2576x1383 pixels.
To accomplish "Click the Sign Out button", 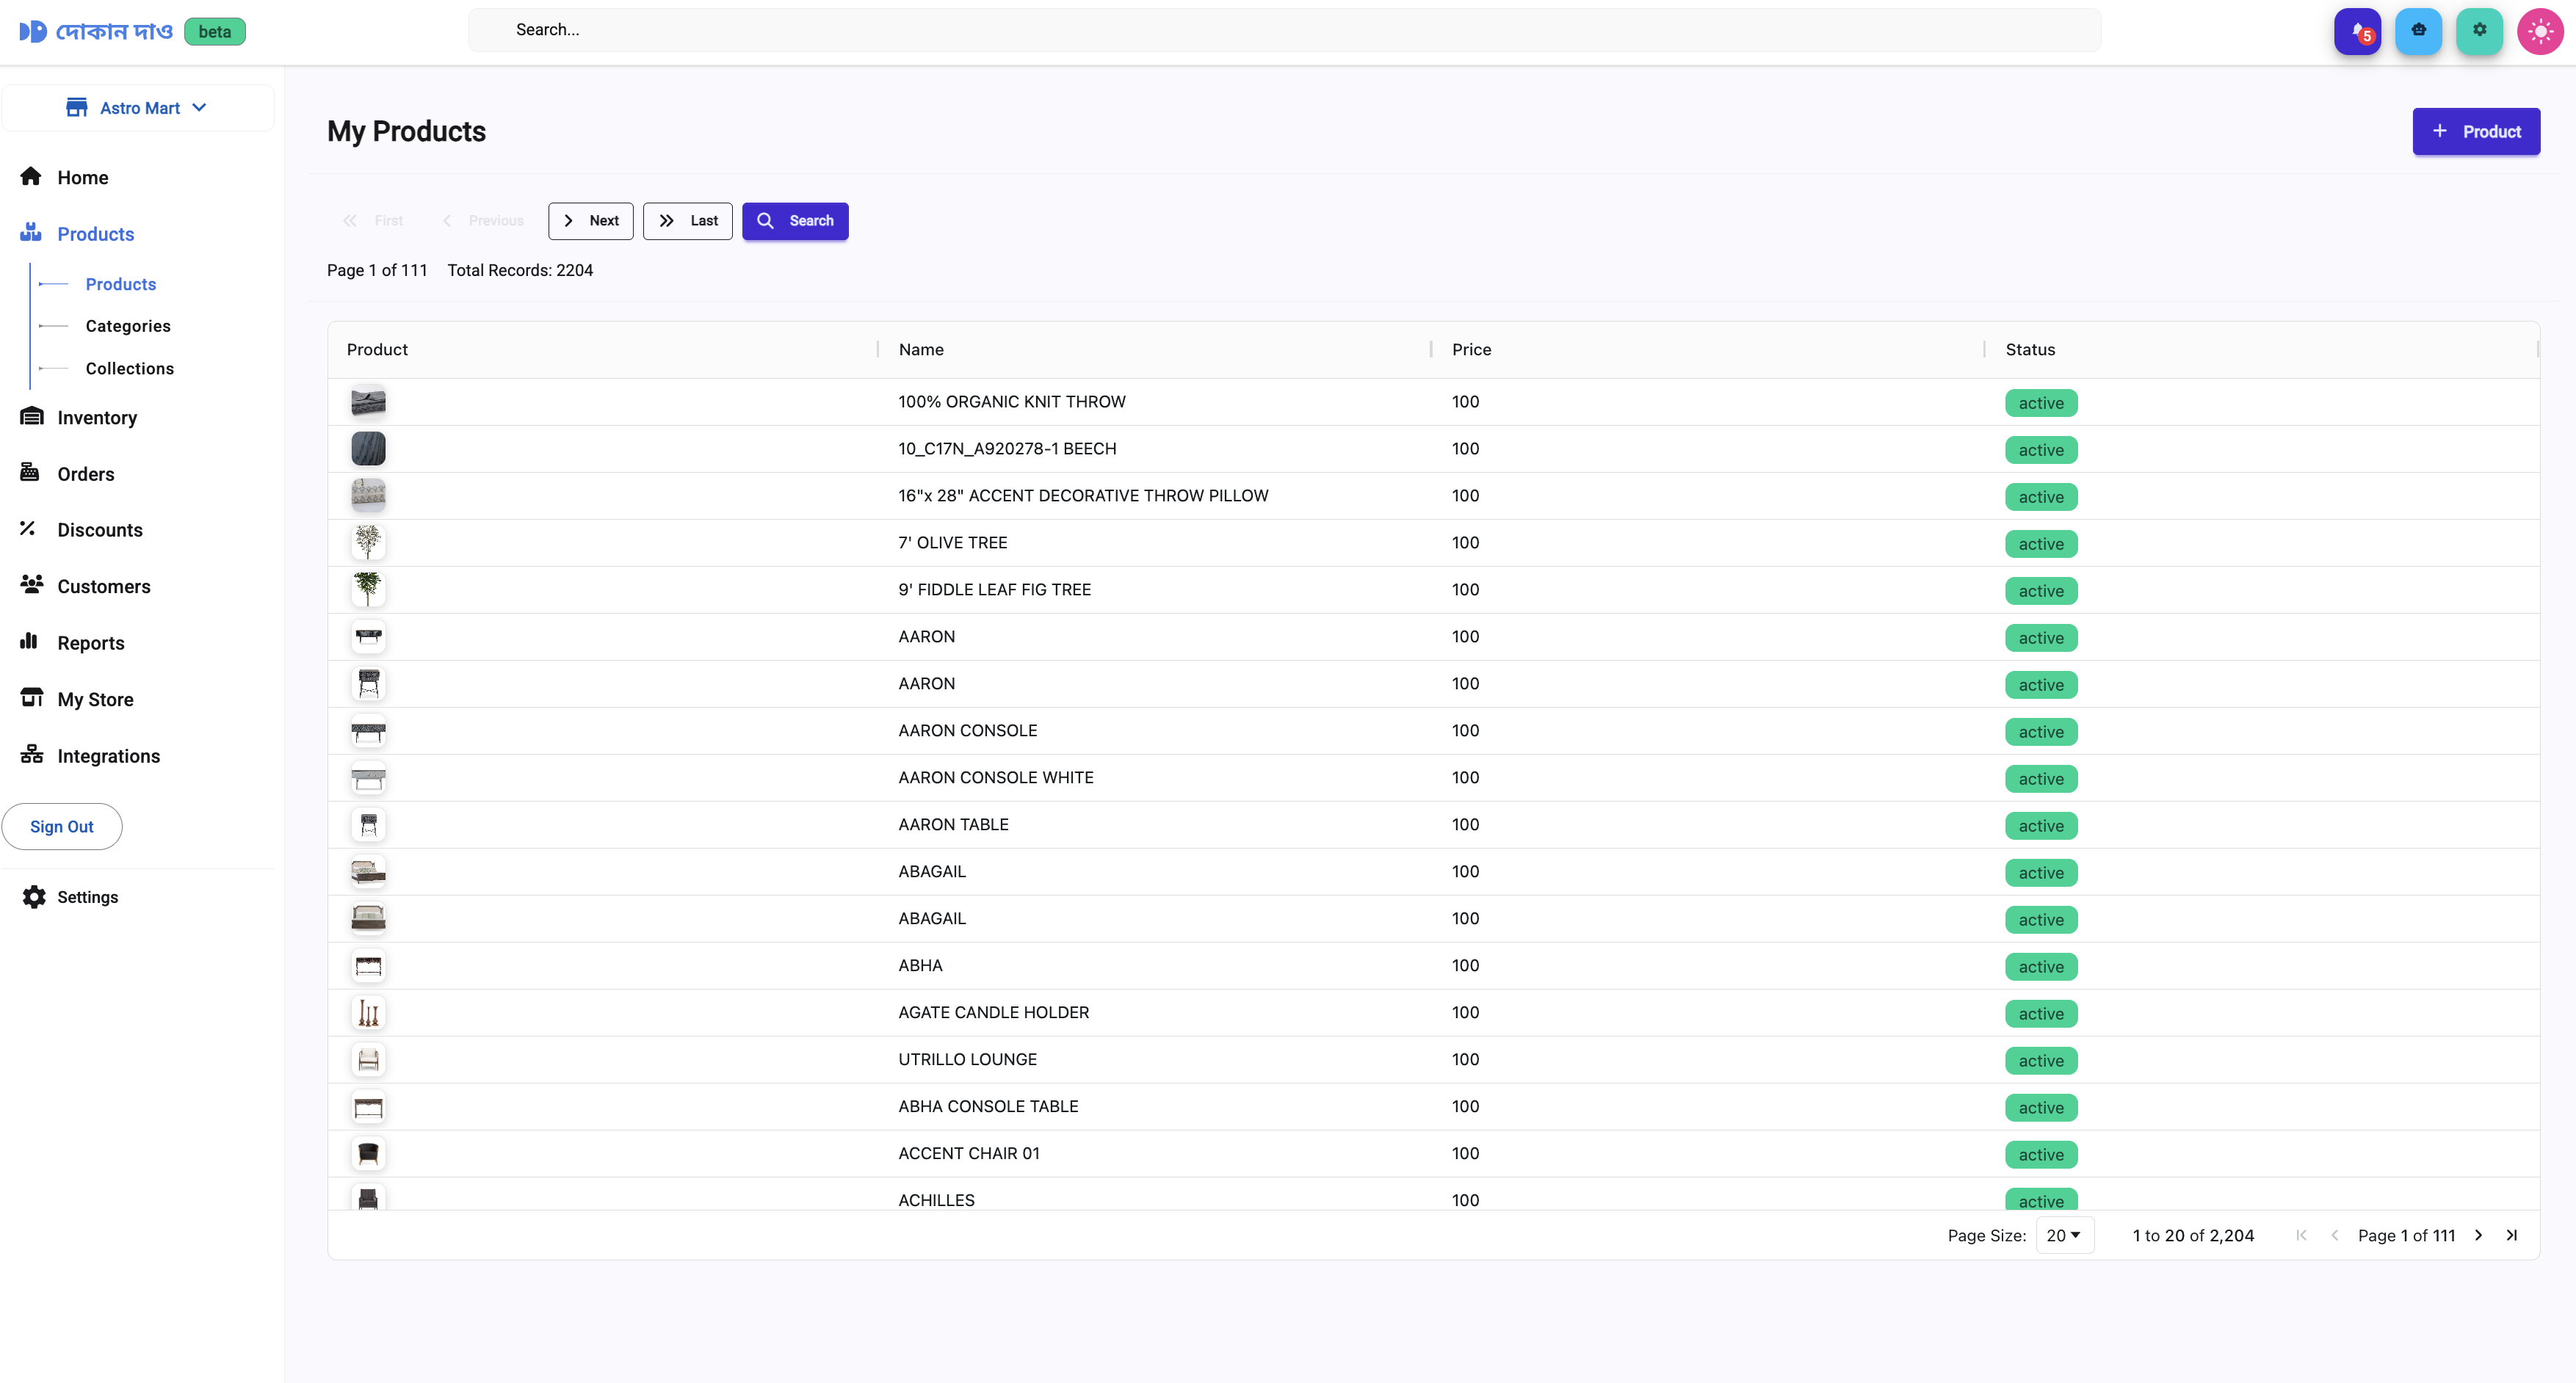I will coord(62,826).
